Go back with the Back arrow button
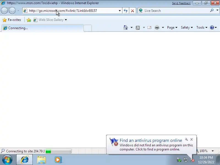The height and width of the screenshot is (165, 220). click(x=4, y=10)
